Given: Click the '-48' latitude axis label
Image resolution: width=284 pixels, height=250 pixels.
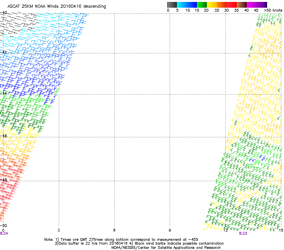Looking at the screenshot, I should (x=3, y=180).
